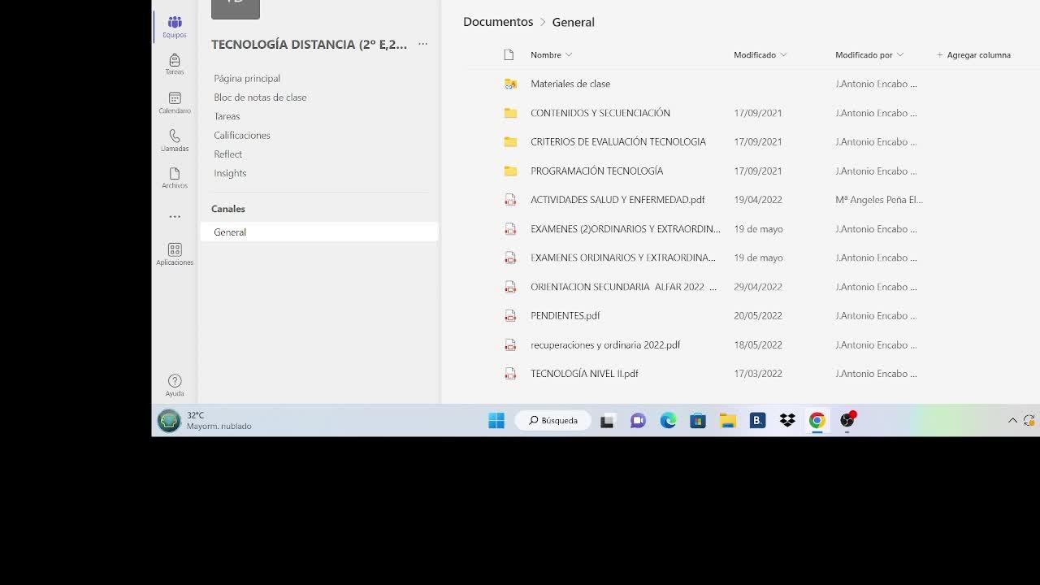Open the Equipos section in the Teams rail
Image resolution: width=1040 pixels, height=585 pixels.
(x=175, y=27)
